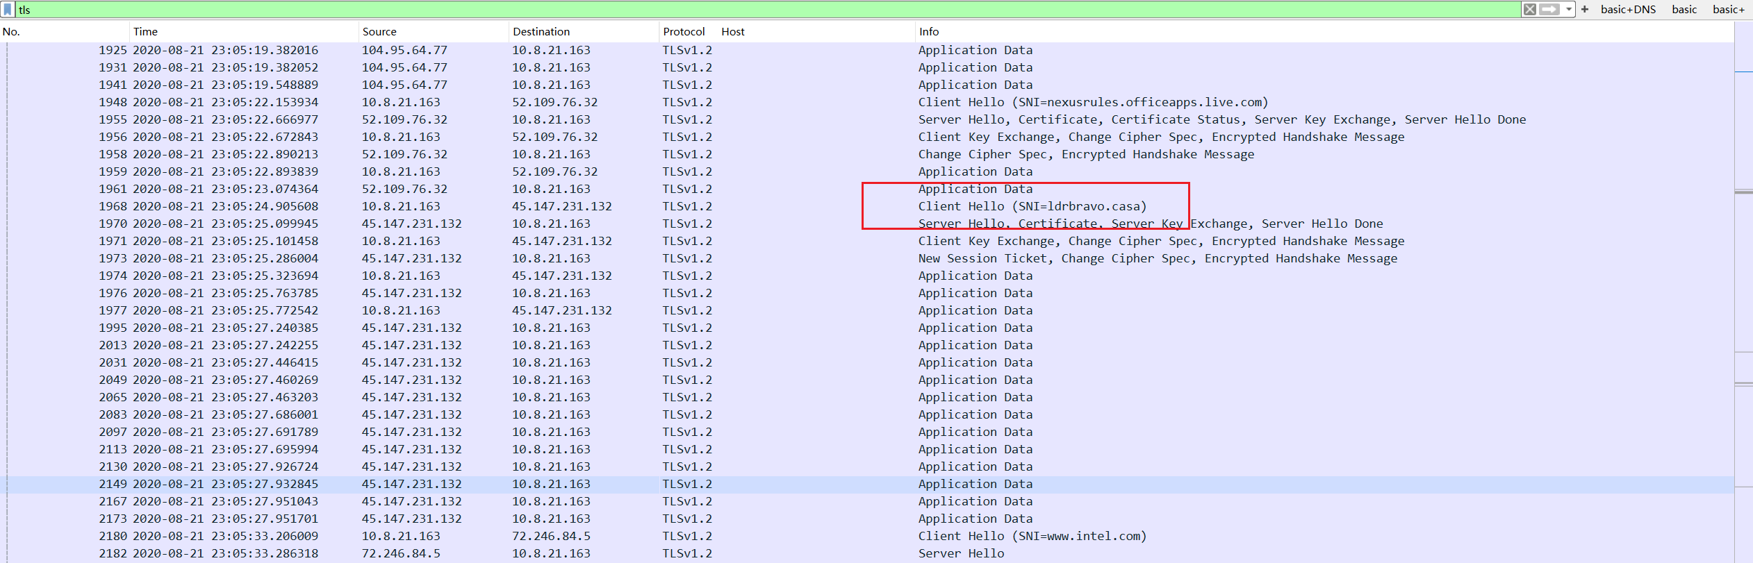Sort by the Time column header

point(145,32)
